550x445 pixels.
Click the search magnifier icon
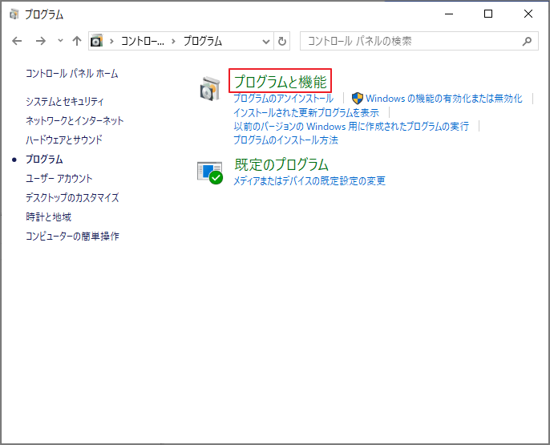coord(527,41)
